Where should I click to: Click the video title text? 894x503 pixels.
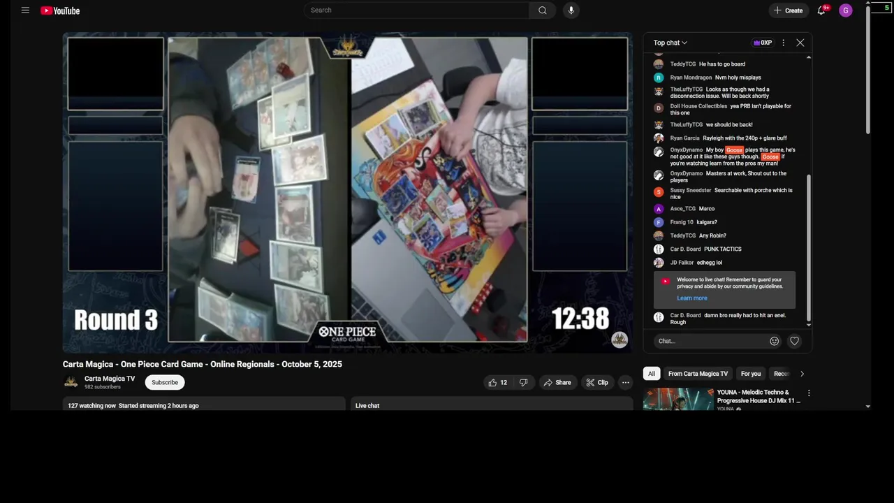point(203,364)
